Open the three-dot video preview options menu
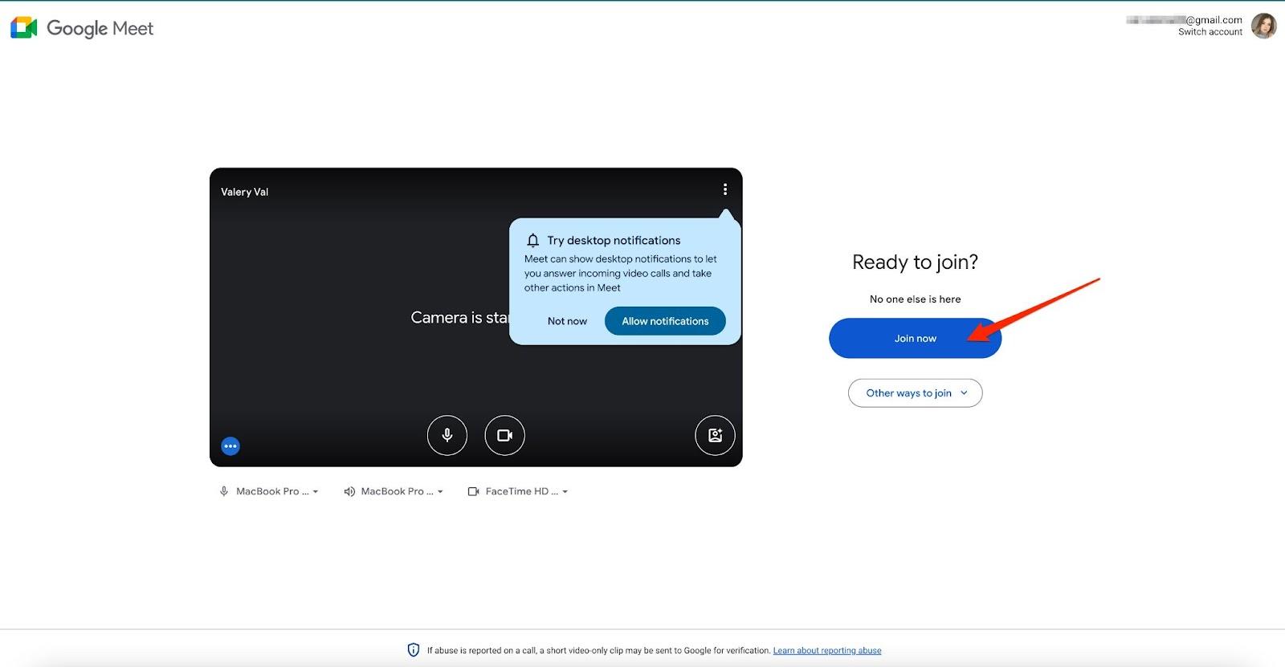This screenshot has height=667, width=1285. [724, 189]
